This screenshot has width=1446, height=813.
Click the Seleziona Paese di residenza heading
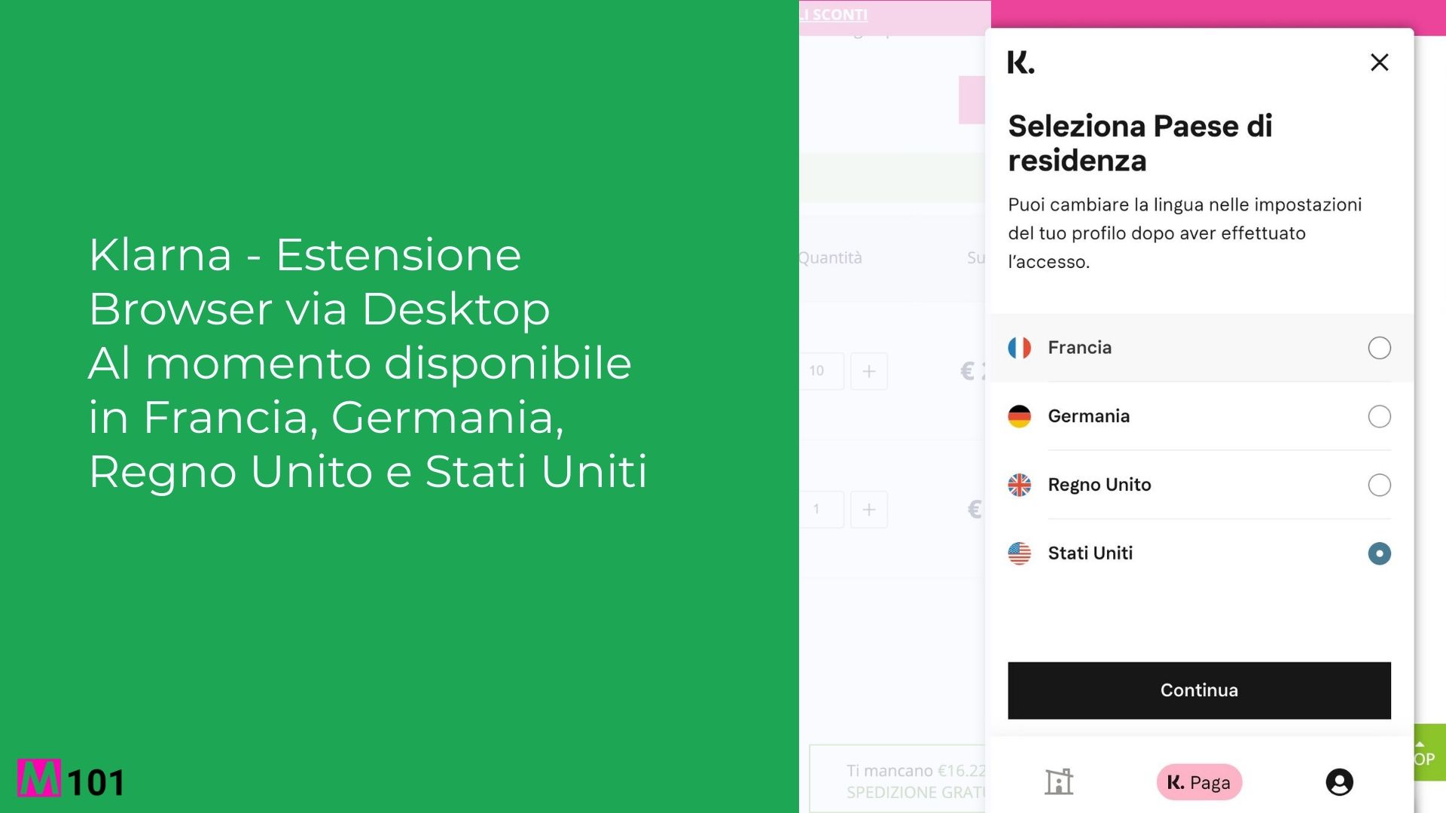pos(1140,143)
